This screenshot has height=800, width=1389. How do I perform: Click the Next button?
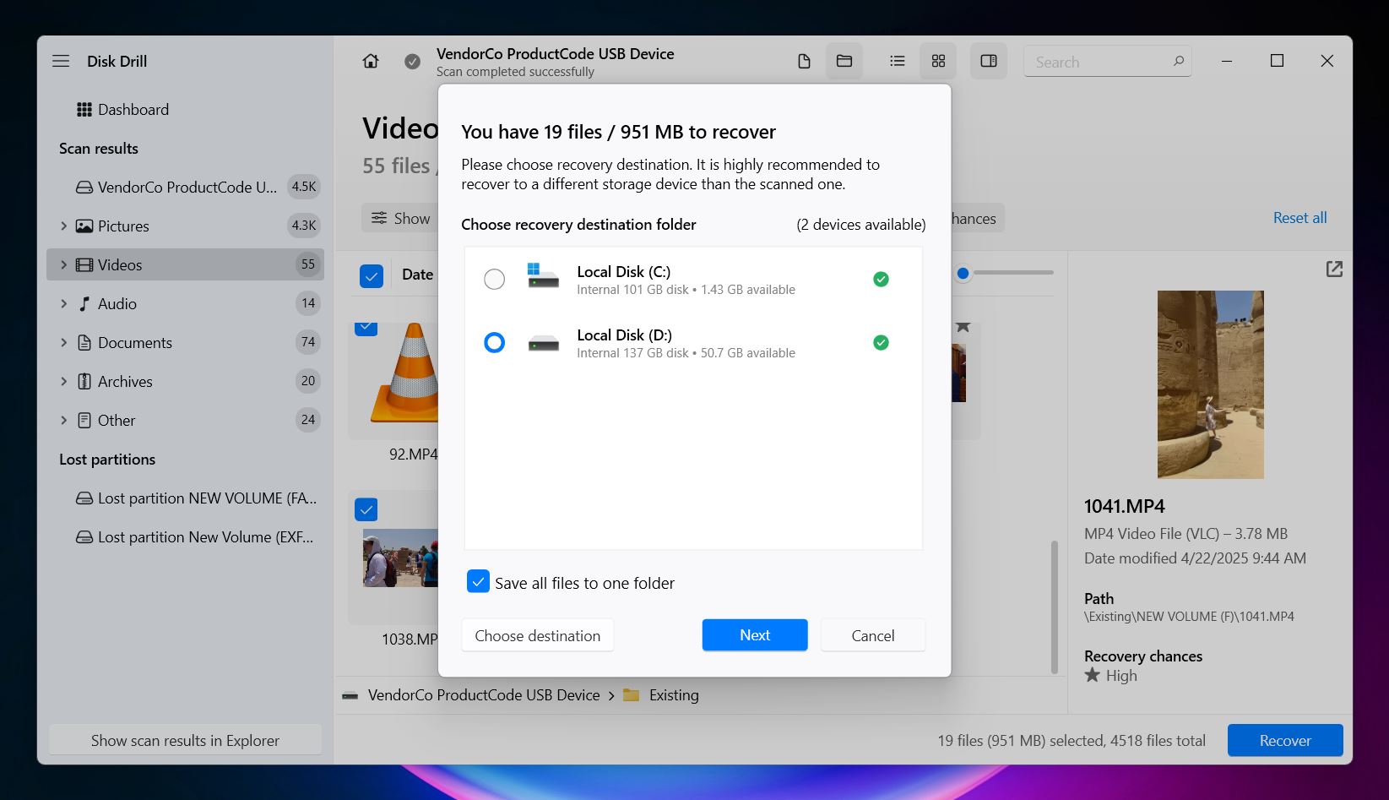[755, 634]
